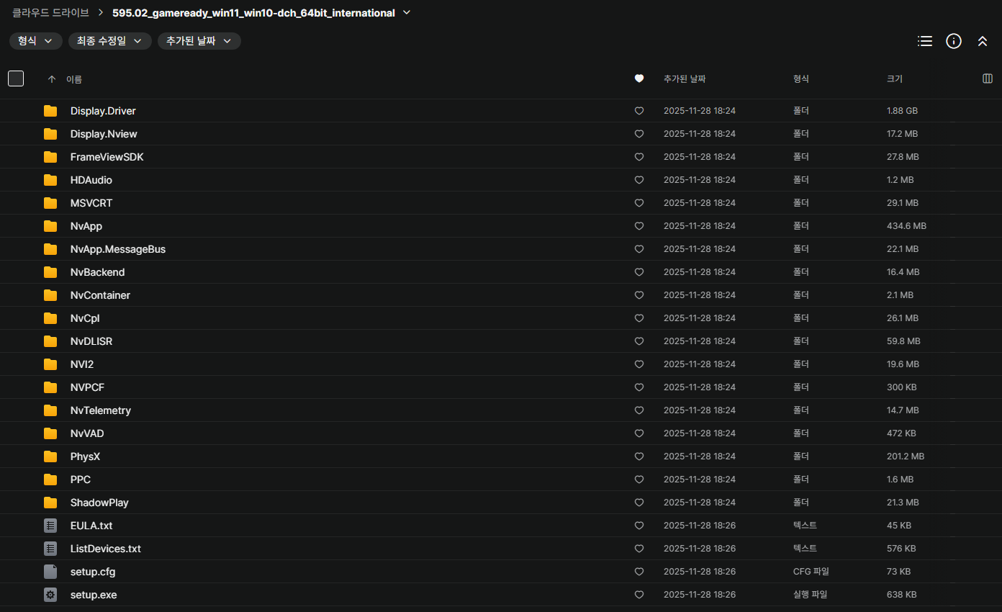Sort by 형식 column header
This screenshot has height=612, width=1002.
(x=801, y=79)
